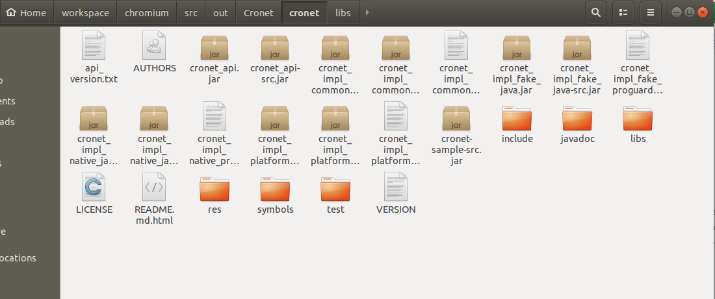715x299 pixels.
Task: Open the hamburger options menu
Action: click(651, 13)
